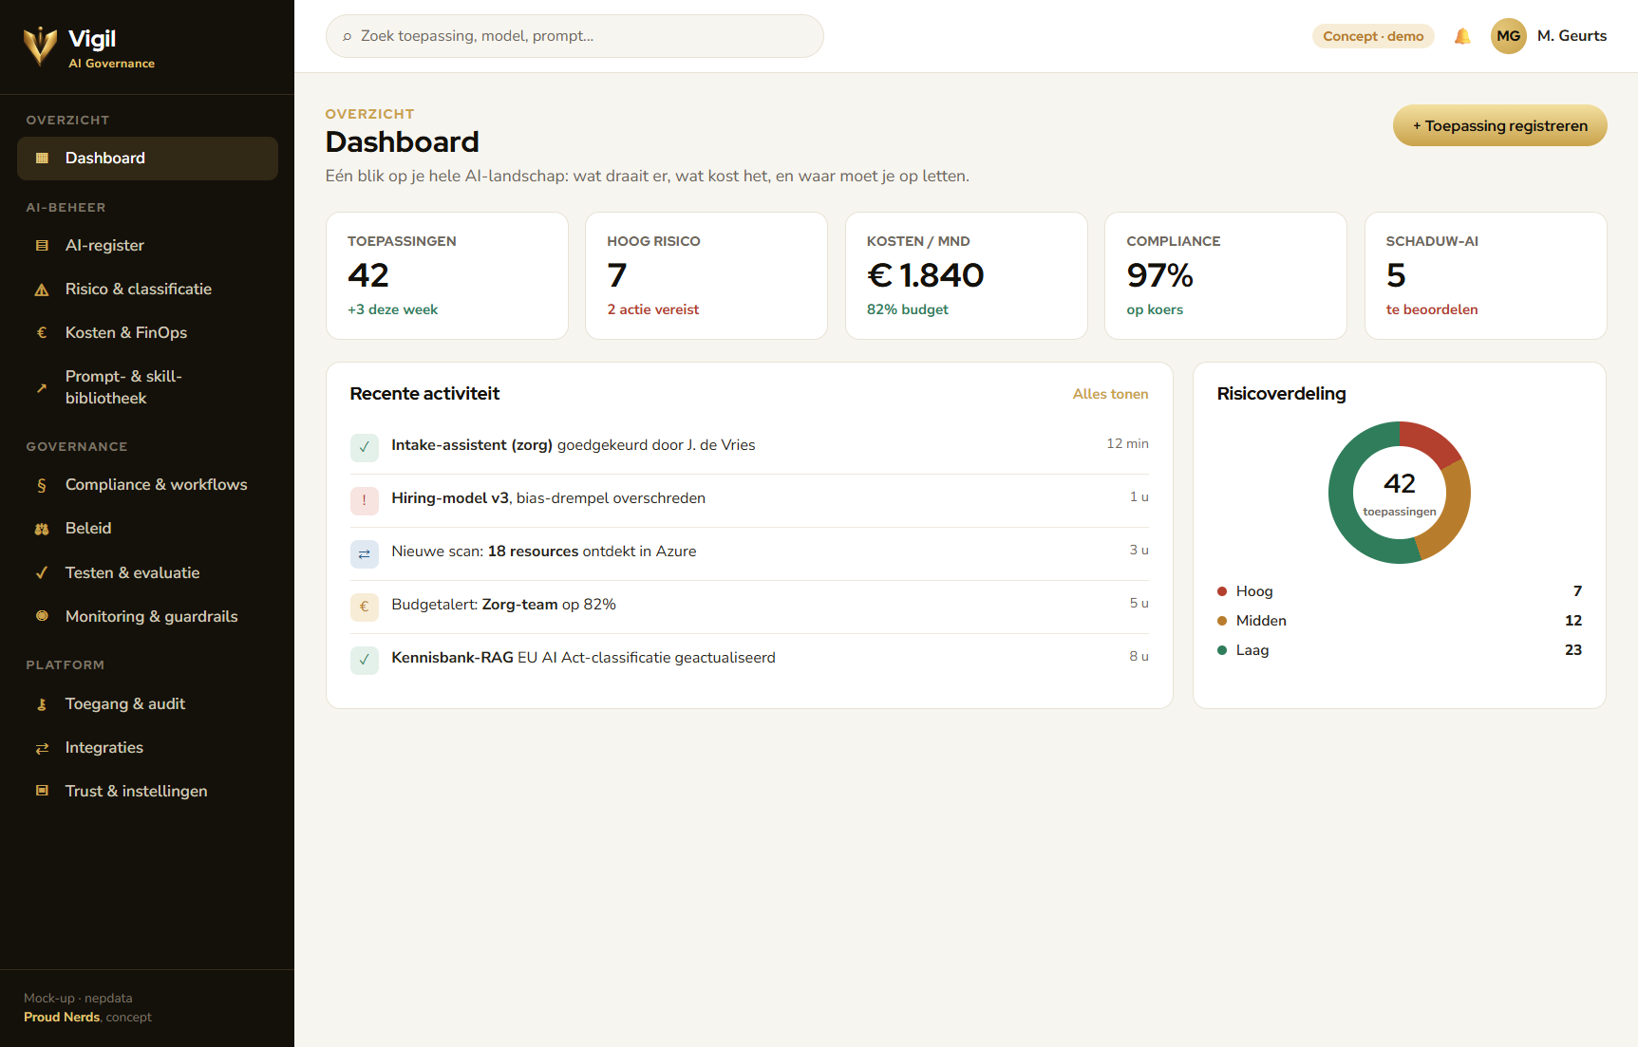Click the '+3 deze week' text
Viewport: 1638px width, 1047px height.
coord(393,309)
